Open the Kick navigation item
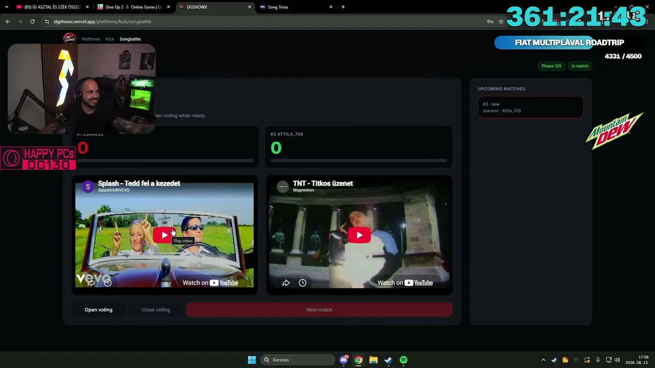This screenshot has height=368, width=655. tap(110, 39)
